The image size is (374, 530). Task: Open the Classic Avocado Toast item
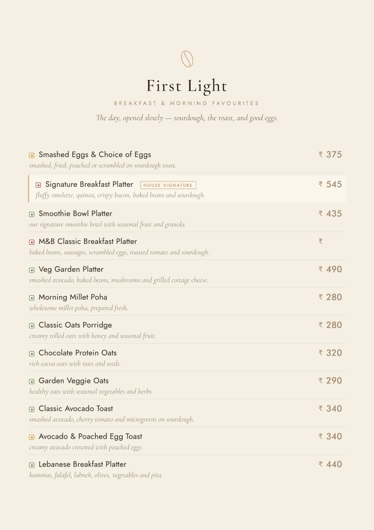point(187,413)
